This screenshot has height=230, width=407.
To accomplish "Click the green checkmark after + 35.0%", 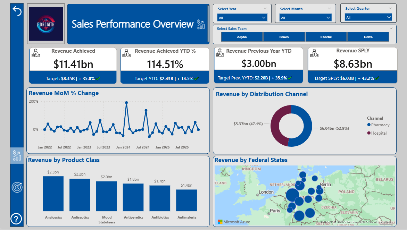I will 98,78.
